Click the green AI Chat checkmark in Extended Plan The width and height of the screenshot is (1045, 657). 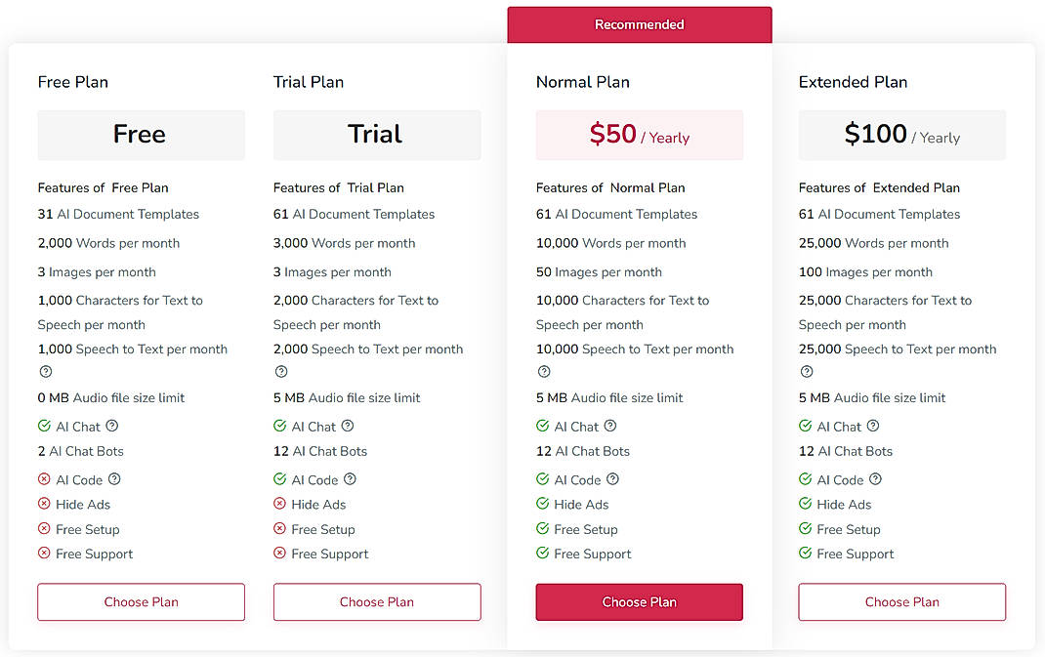pyautogui.click(x=804, y=426)
